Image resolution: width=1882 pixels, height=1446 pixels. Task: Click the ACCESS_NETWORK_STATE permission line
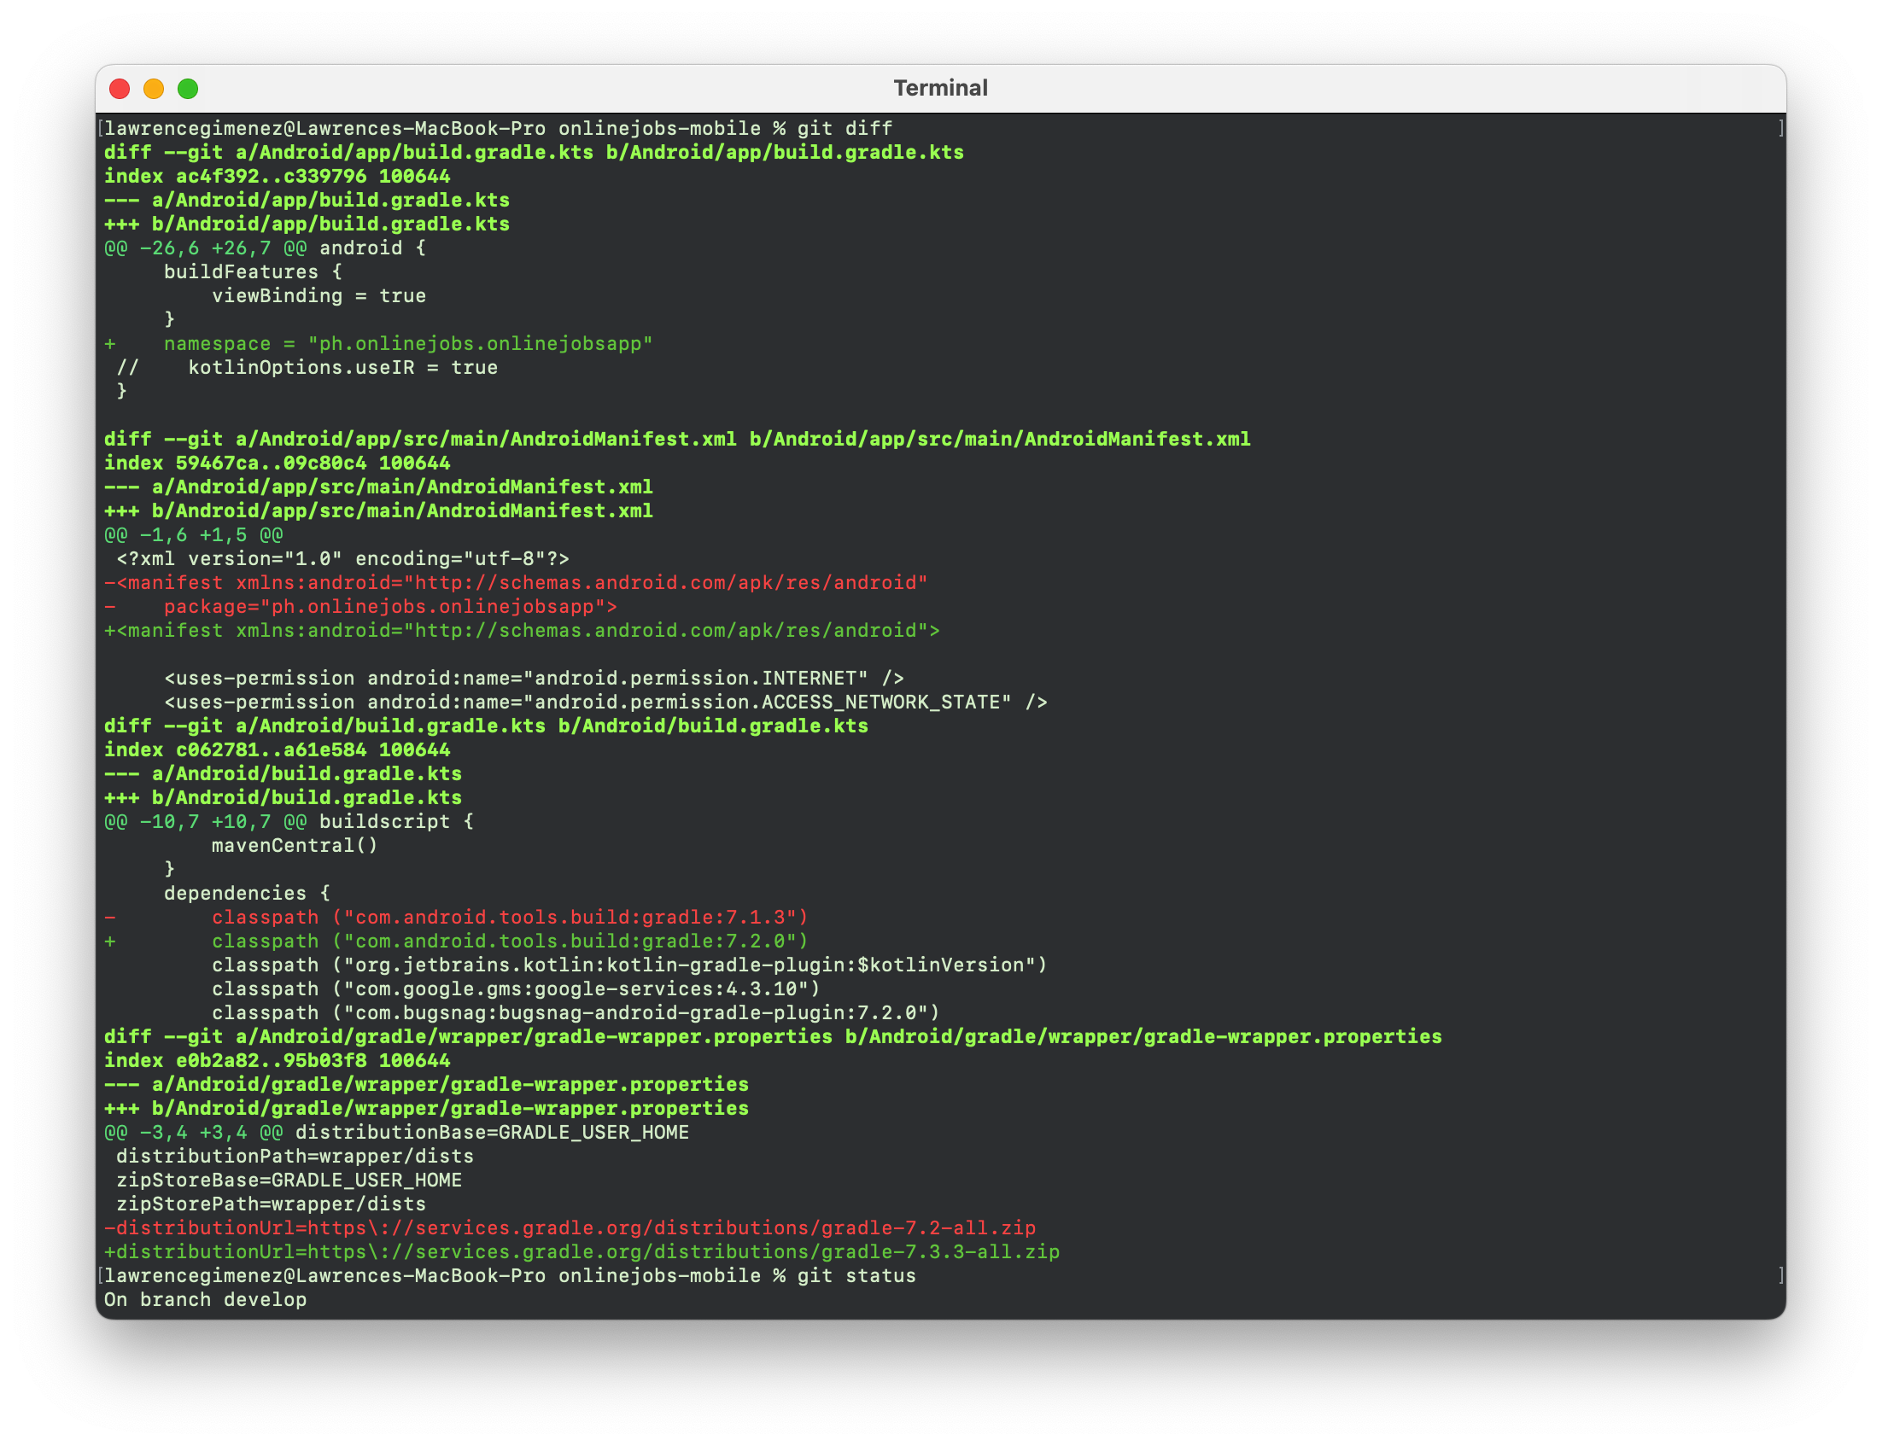tap(605, 703)
